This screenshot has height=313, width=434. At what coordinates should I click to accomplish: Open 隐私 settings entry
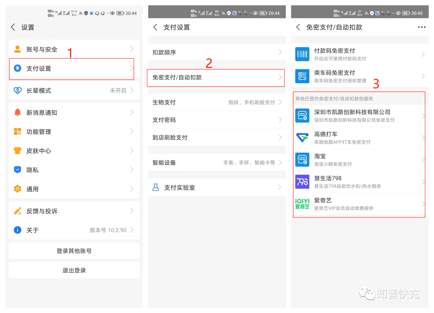coord(74,170)
